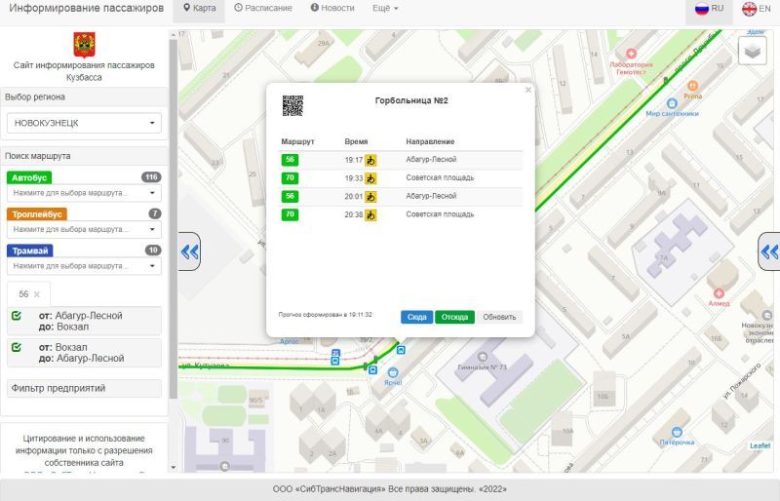Open the НОВОКУЗНЕЦК region dropdown
The height and width of the screenshot is (501, 780).
84,123
